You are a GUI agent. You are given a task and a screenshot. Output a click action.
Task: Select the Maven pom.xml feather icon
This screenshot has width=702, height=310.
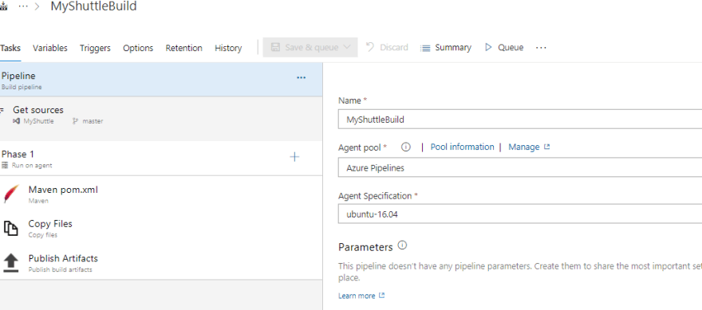[x=11, y=194]
